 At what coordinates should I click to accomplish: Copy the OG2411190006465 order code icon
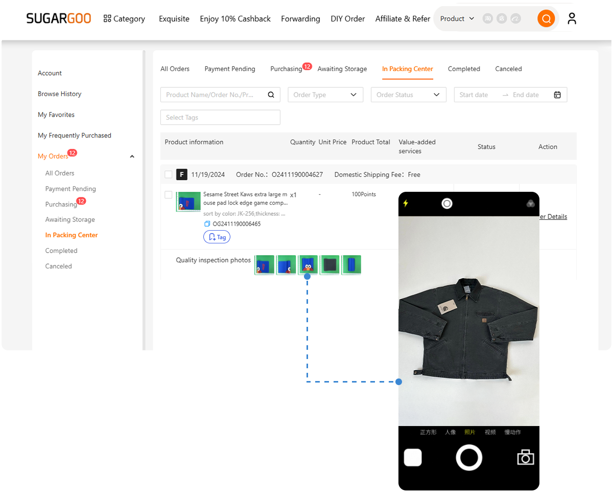(x=207, y=224)
